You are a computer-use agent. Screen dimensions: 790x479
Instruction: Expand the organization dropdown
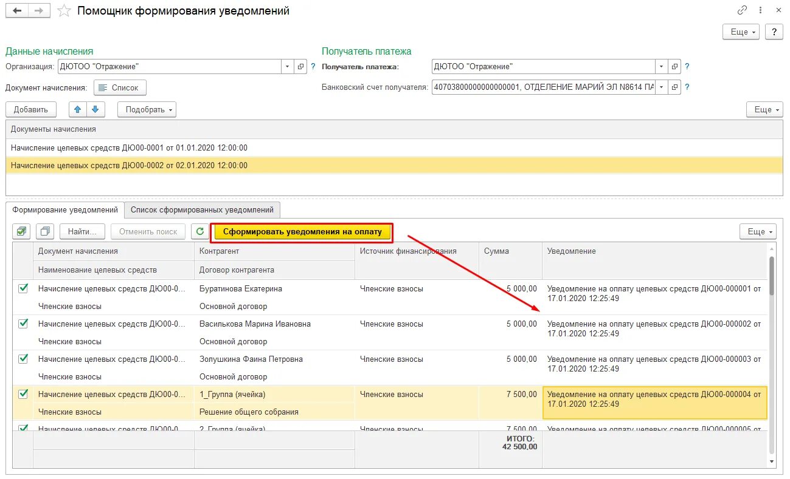point(287,67)
